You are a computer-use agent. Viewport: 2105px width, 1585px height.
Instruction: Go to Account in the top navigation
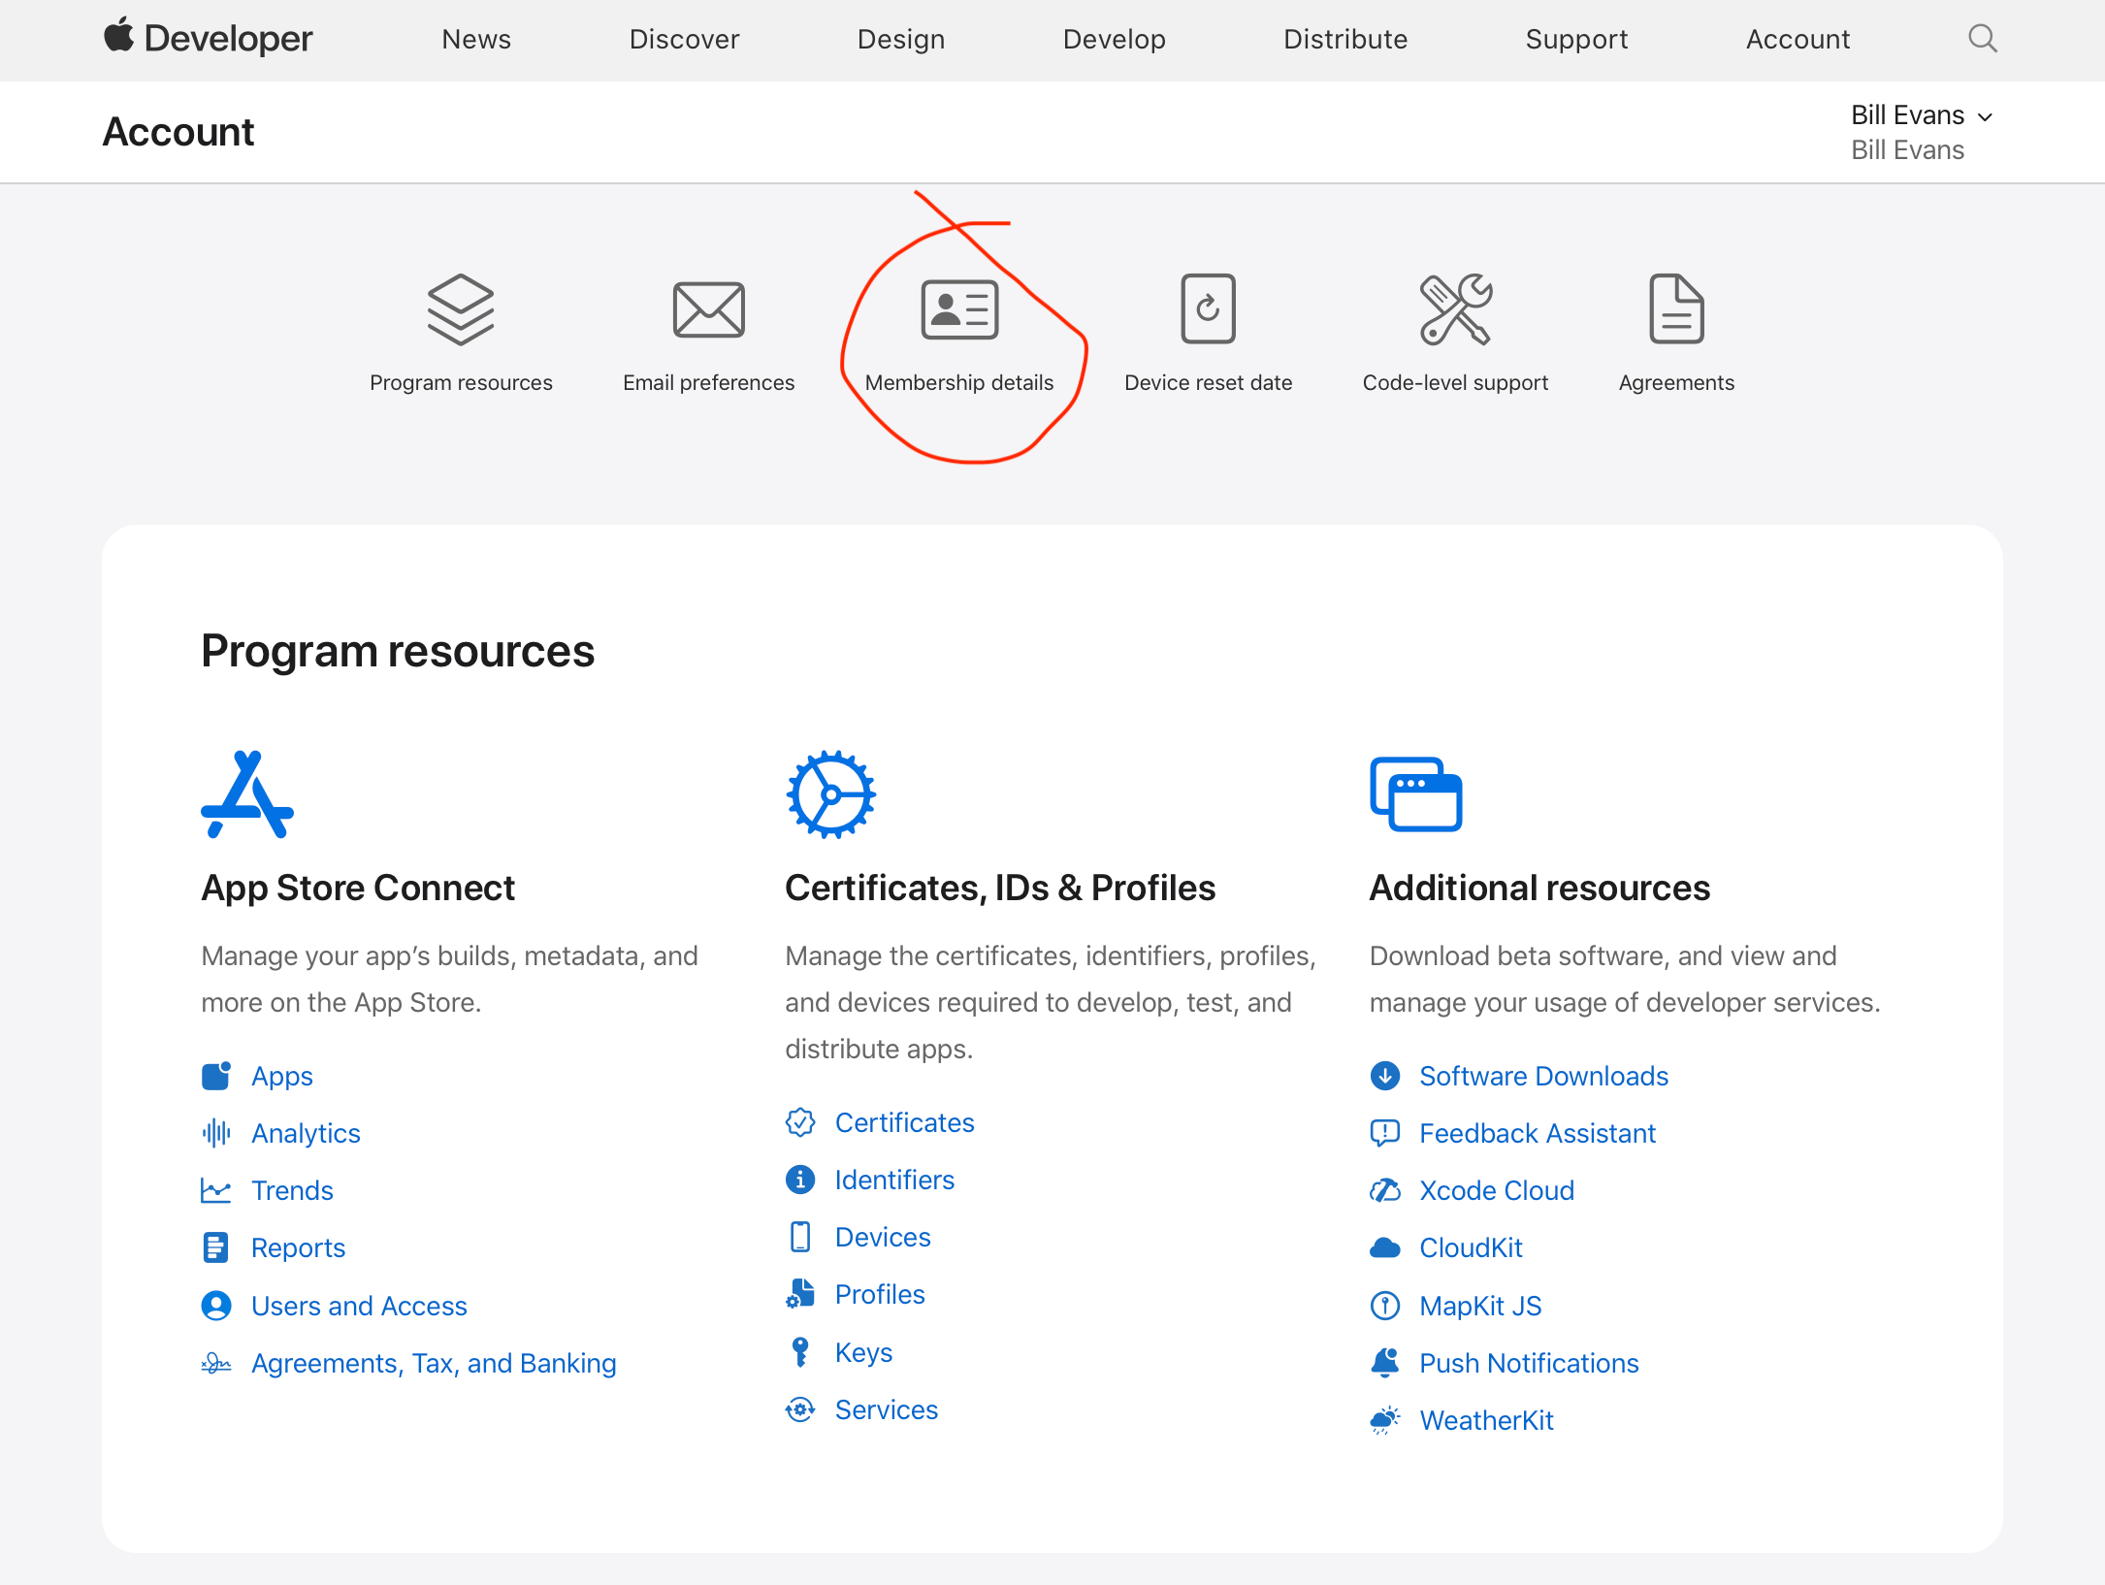tap(1797, 39)
